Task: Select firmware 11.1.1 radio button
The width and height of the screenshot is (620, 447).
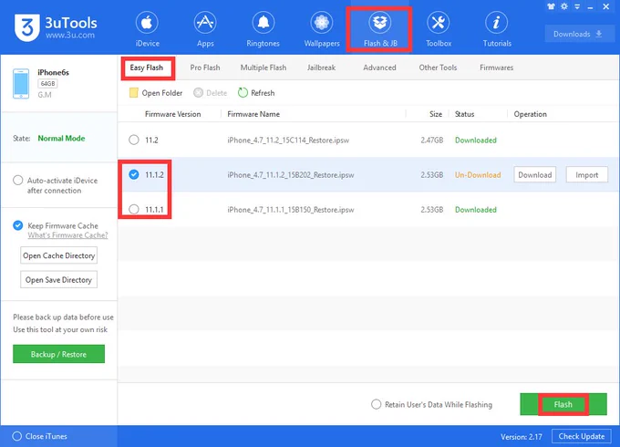Action: (x=134, y=209)
